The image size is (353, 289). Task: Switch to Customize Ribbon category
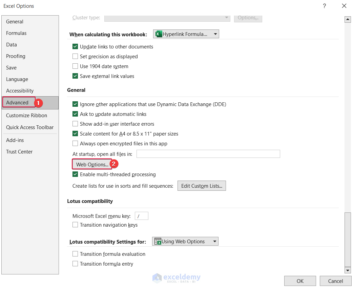[26, 116]
